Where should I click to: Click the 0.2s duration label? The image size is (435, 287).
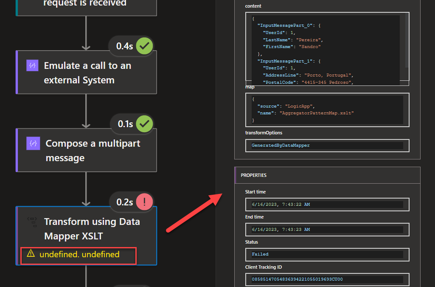pos(125,202)
